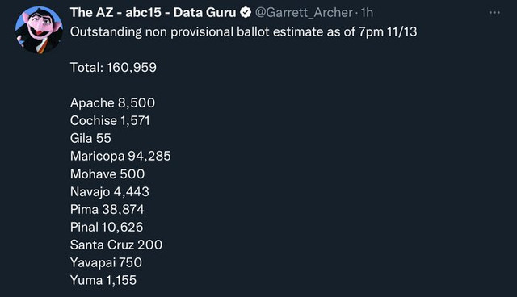Click the 'Maricopa 94,285' line
The height and width of the screenshot is (297, 517).
[120, 156]
